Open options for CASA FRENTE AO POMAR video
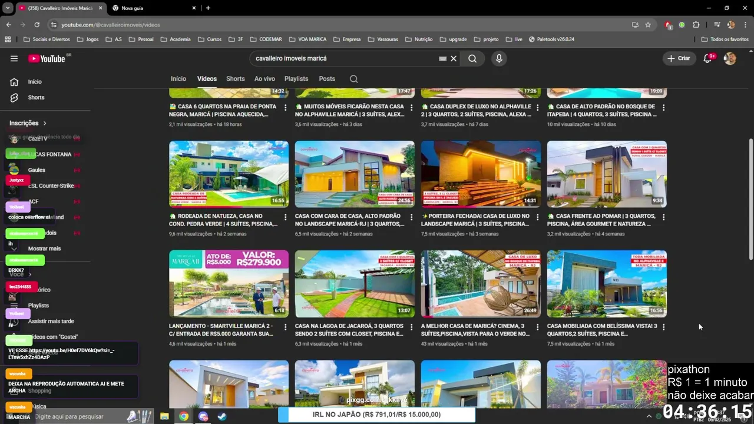Screen dimensions: 754x424 click(x=664, y=217)
